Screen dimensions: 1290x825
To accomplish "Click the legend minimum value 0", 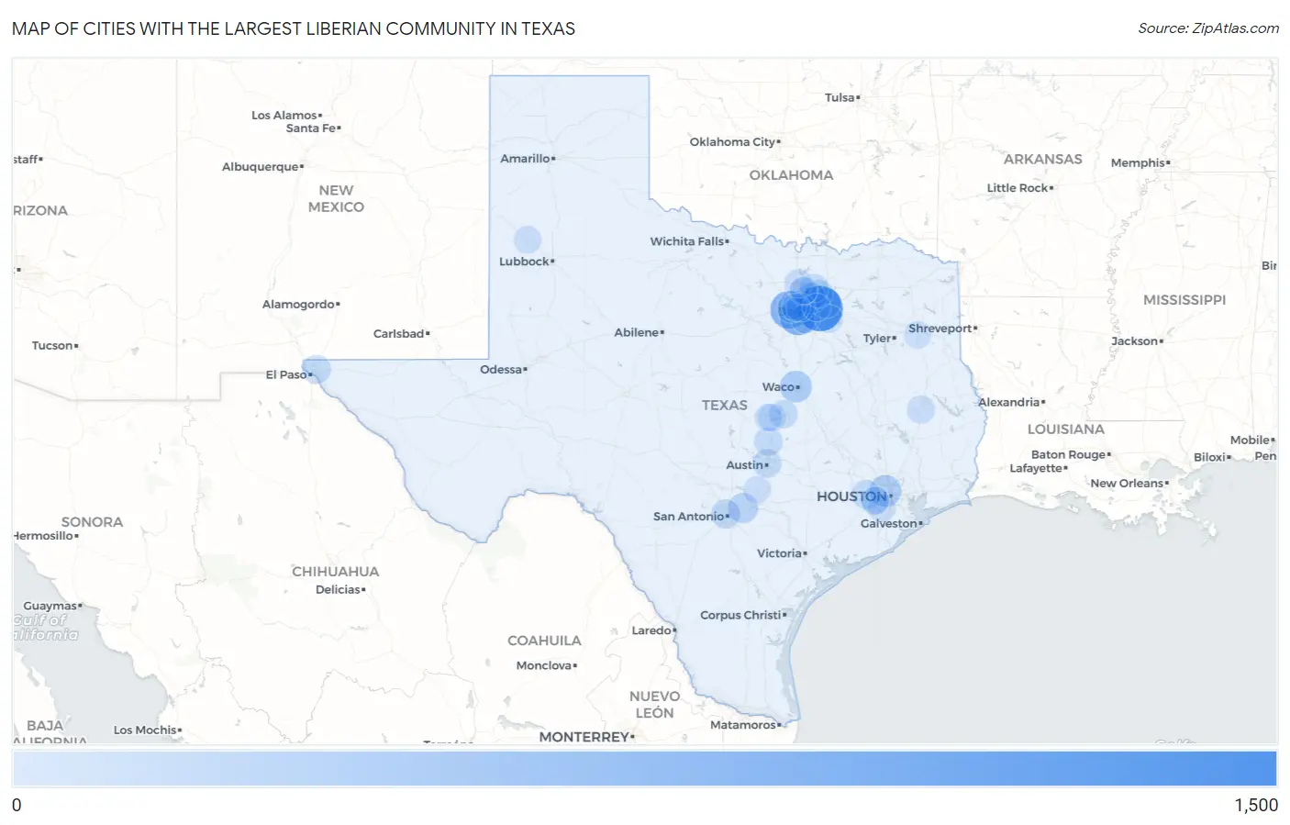I will pyautogui.click(x=17, y=805).
